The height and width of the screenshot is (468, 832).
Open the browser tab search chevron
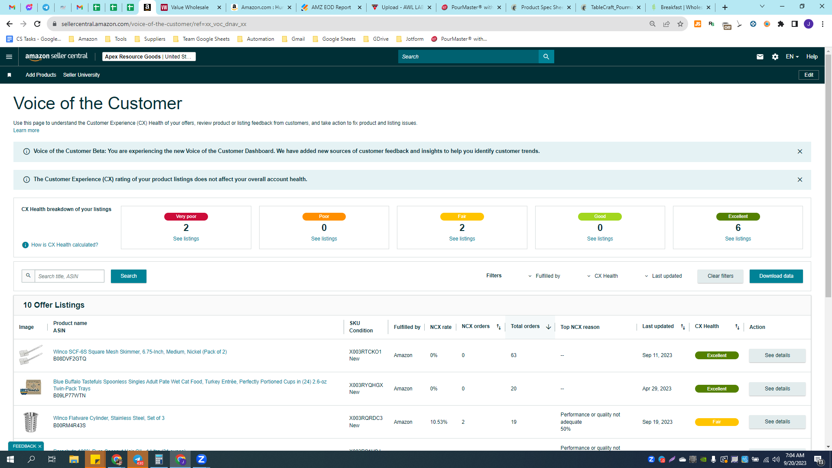pos(762,6)
